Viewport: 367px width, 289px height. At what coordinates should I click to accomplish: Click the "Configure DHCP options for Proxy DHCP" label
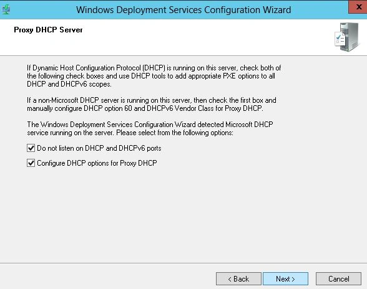(97, 163)
